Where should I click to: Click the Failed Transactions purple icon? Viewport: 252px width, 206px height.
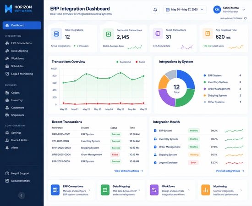(158, 34)
